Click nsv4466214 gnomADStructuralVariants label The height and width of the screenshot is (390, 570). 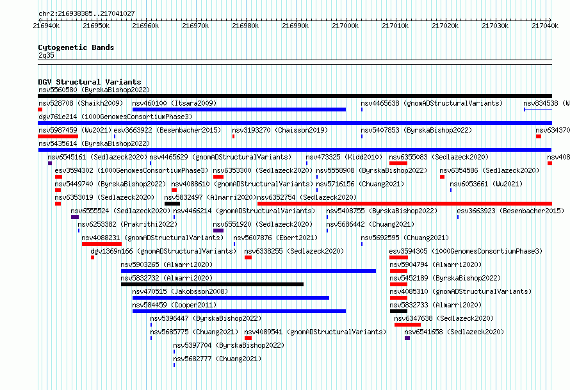244,211
